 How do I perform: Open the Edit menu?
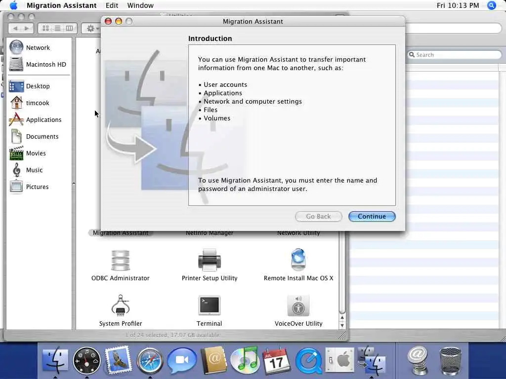(112, 5)
